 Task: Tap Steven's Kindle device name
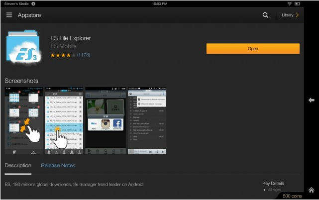(x=16, y=3)
